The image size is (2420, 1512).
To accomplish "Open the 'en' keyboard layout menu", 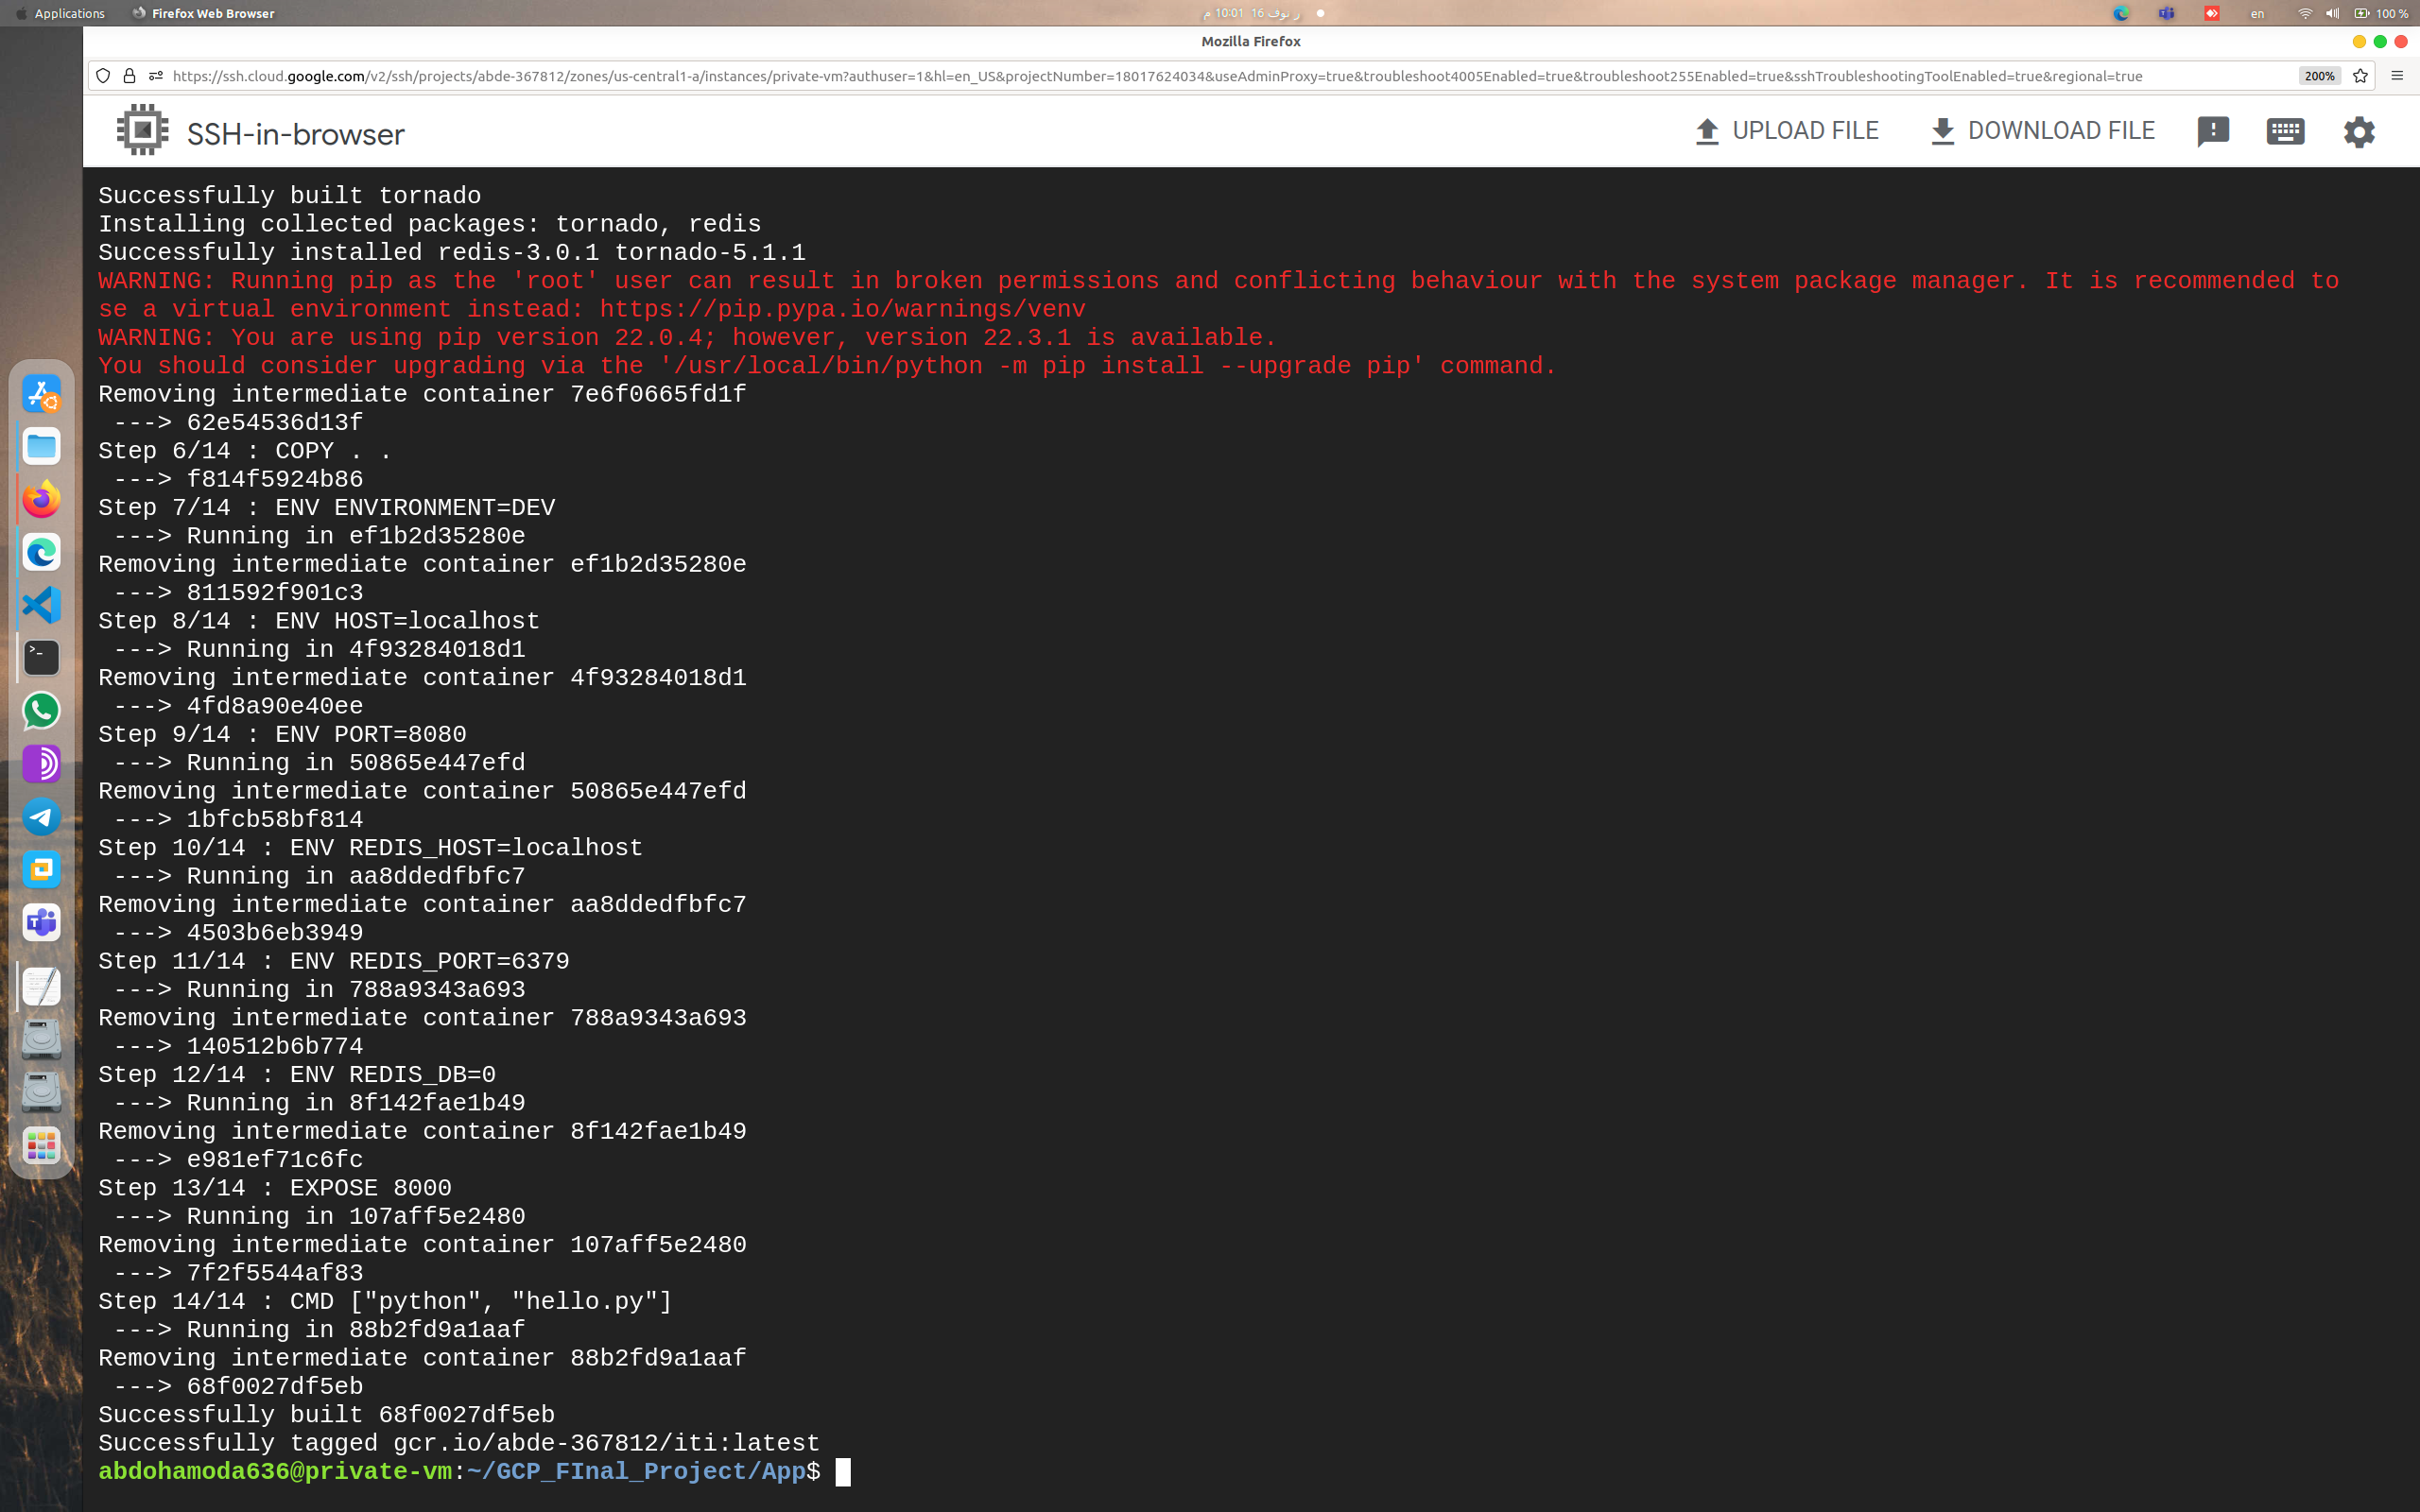I will [x=2258, y=13].
